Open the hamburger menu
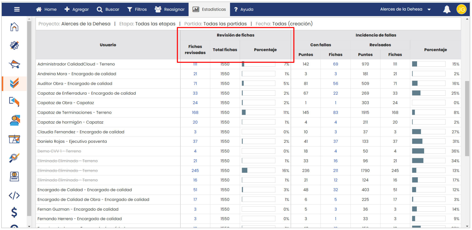 click(x=17, y=9)
